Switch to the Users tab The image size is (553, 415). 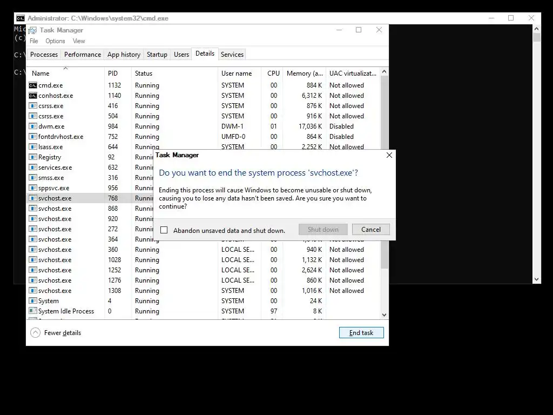coord(181,55)
